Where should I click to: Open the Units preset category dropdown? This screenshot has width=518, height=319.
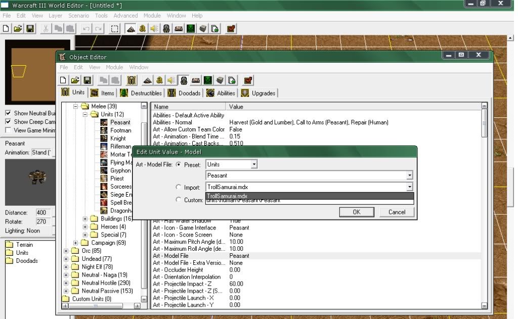click(254, 164)
